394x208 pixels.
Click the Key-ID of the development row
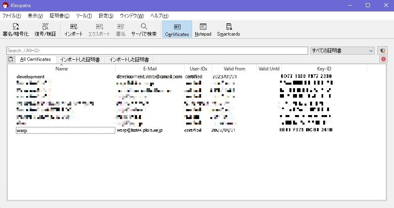tap(306, 76)
